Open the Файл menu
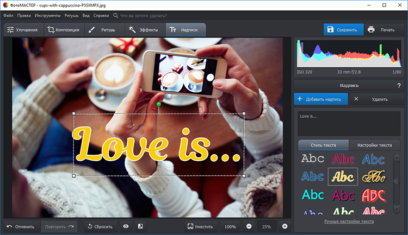 pos(8,17)
